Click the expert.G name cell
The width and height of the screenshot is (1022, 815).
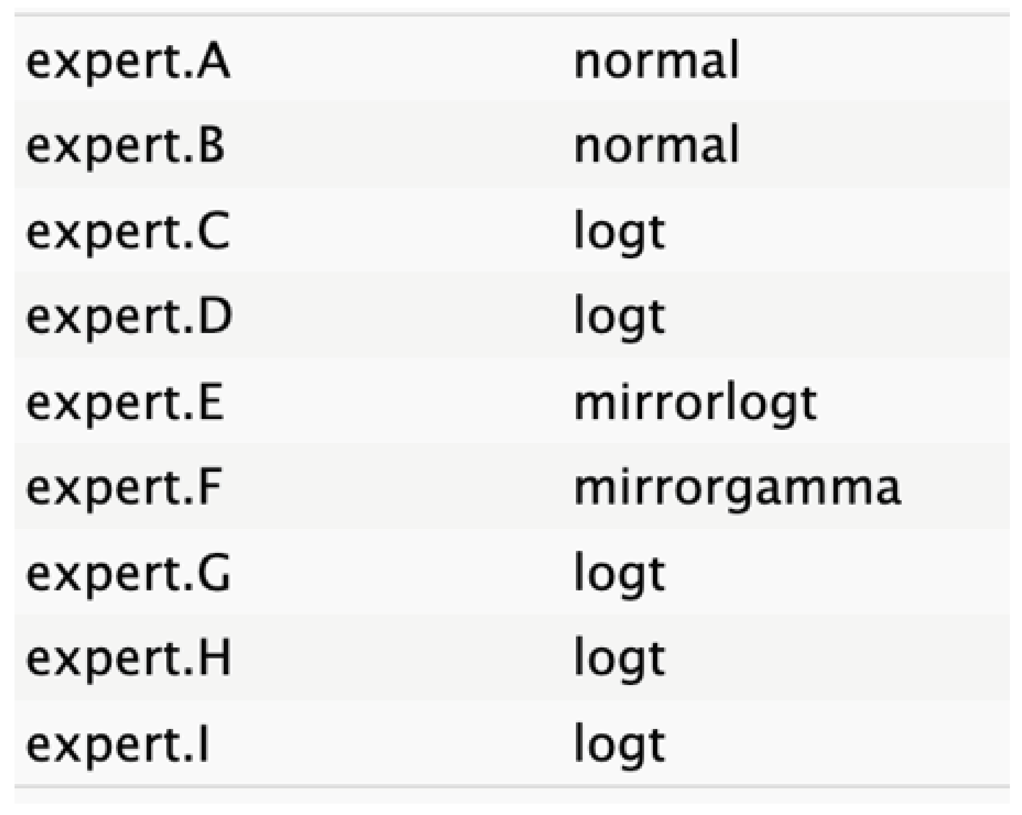pyautogui.click(x=128, y=574)
